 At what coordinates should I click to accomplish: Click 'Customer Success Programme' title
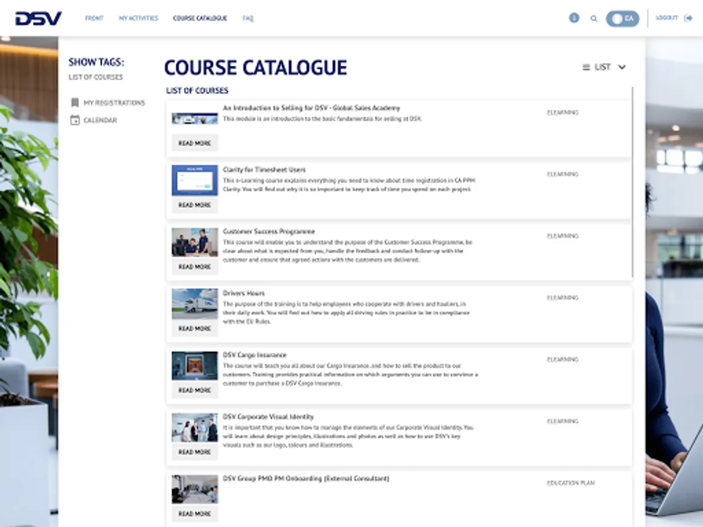[x=269, y=231]
